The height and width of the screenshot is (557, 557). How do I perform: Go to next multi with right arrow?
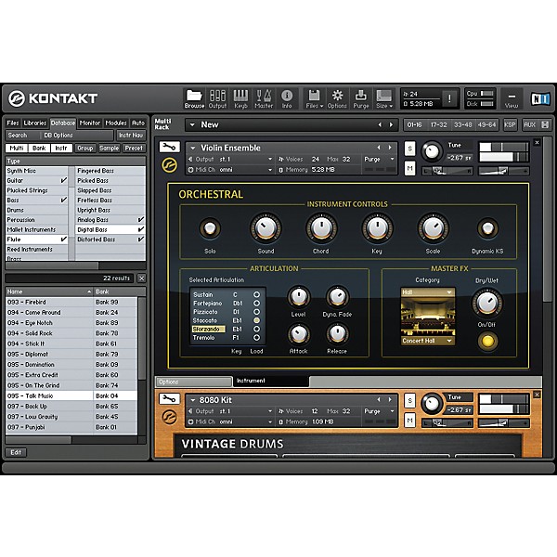(x=391, y=124)
